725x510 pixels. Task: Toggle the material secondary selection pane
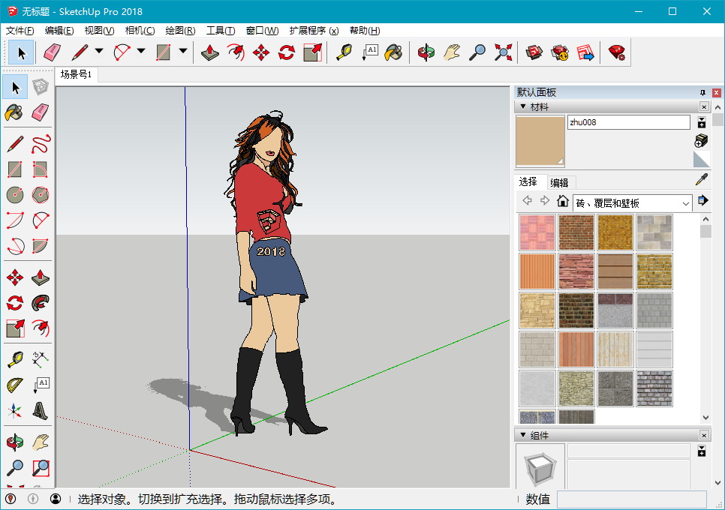click(x=702, y=122)
